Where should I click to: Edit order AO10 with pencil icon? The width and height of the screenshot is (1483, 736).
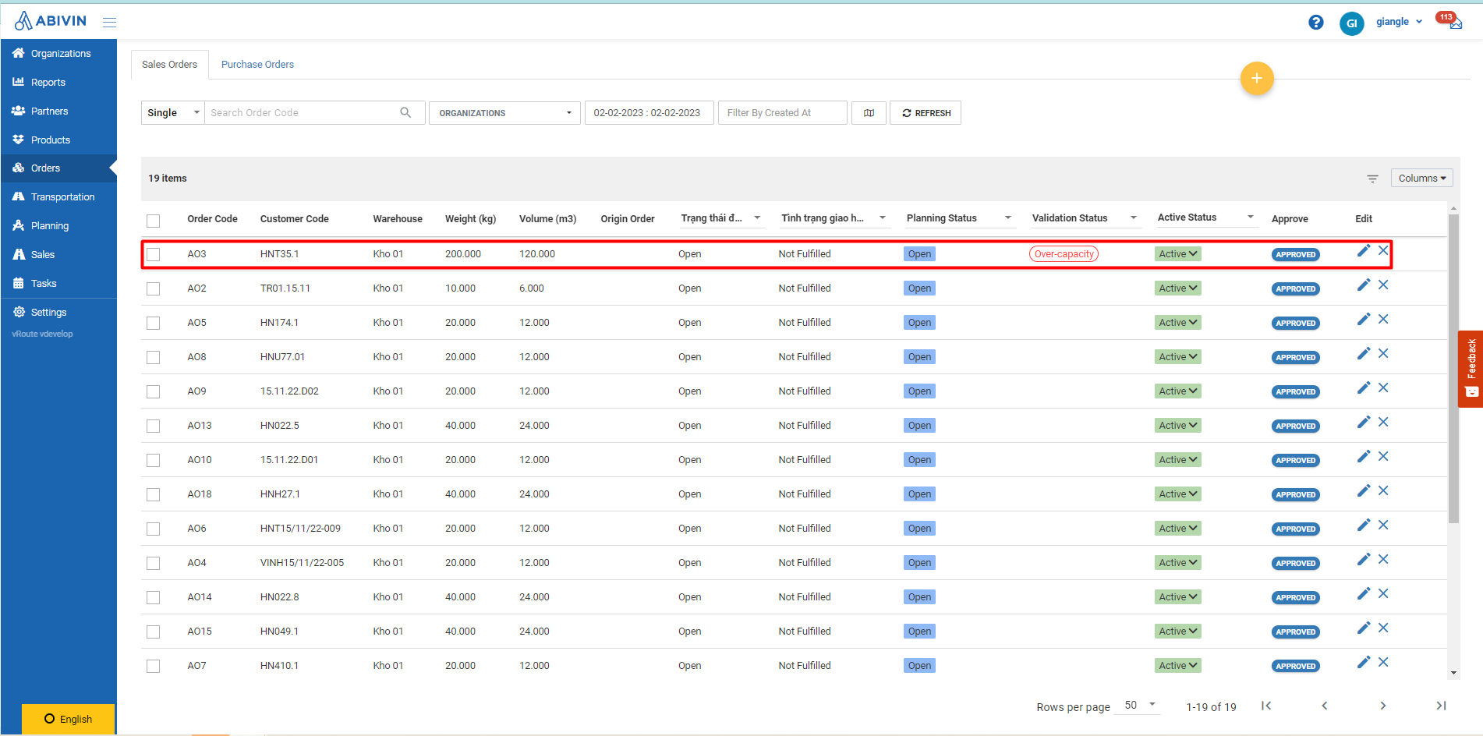1363,456
